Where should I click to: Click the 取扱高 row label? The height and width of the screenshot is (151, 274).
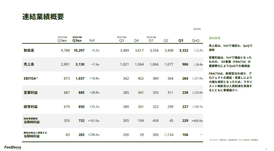(x=29, y=50)
